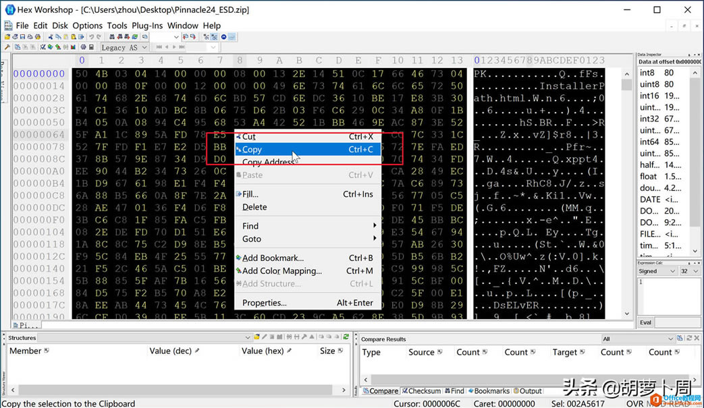704x408 pixels.
Task: Switch to the Bookmarks results tab
Action: pyautogui.click(x=489, y=391)
